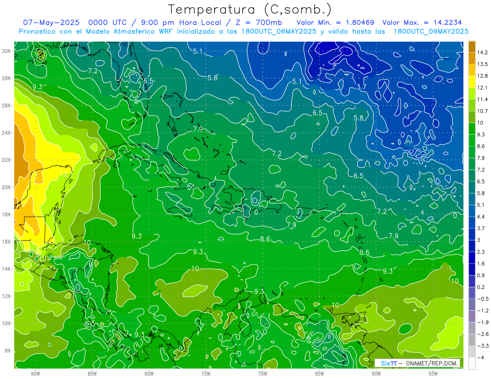Click the "18N" latitude label
The image size is (491, 379).
click(7, 214)
